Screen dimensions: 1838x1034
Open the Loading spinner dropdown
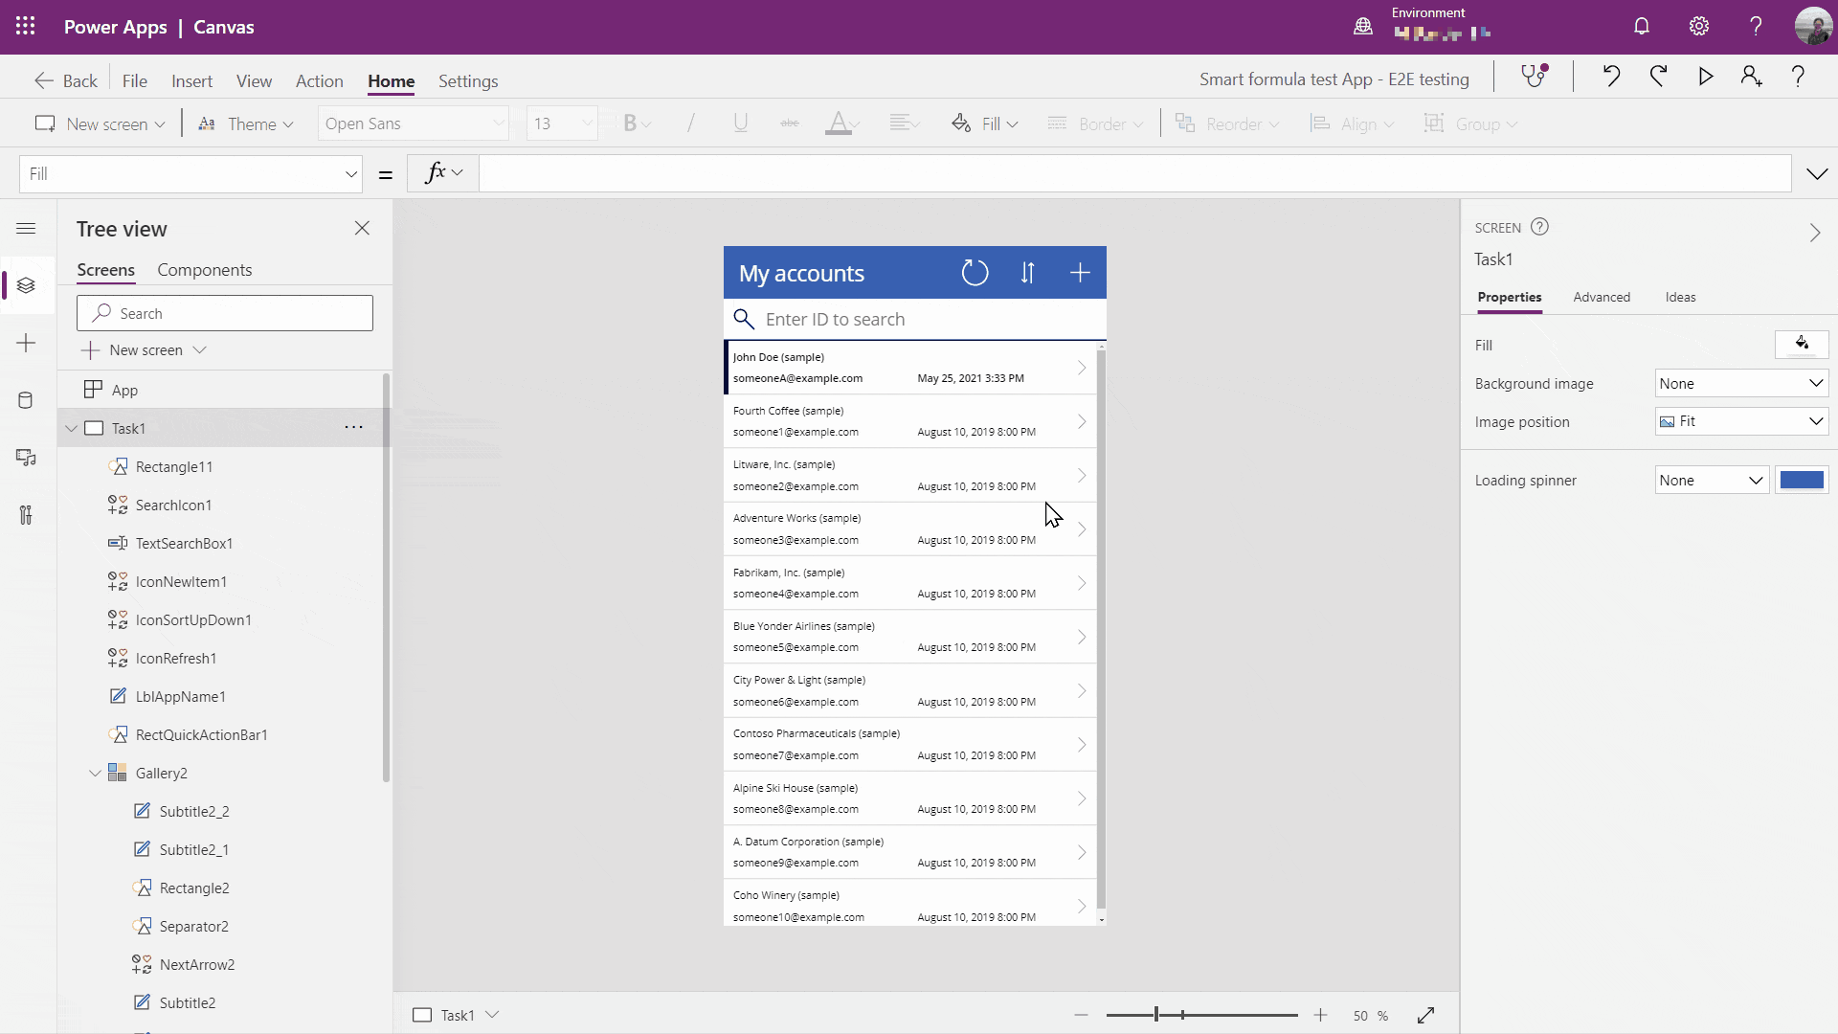coord(1712,481)
